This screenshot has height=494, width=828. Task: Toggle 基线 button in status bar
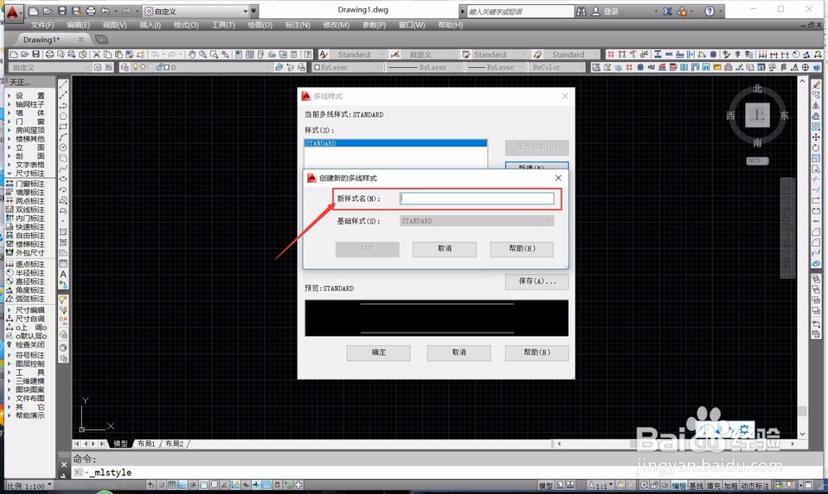tap(696, 486)
